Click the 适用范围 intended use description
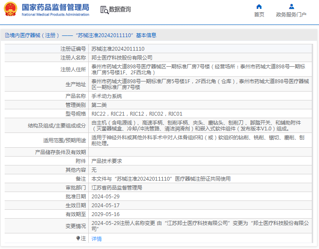Screen dimensions: 319x249 198,141
